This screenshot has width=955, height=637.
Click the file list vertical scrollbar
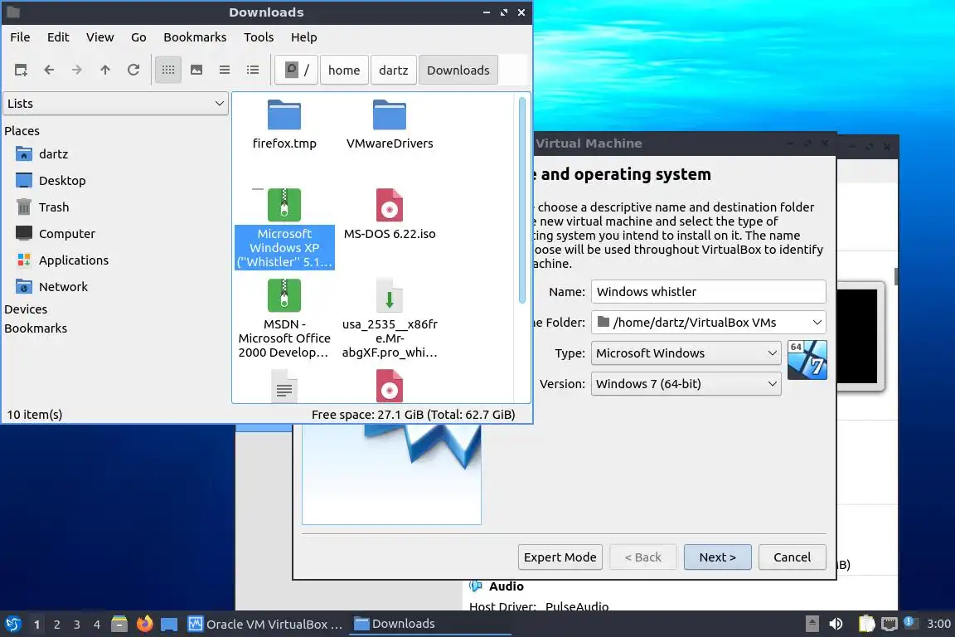(x=522, y=202)
